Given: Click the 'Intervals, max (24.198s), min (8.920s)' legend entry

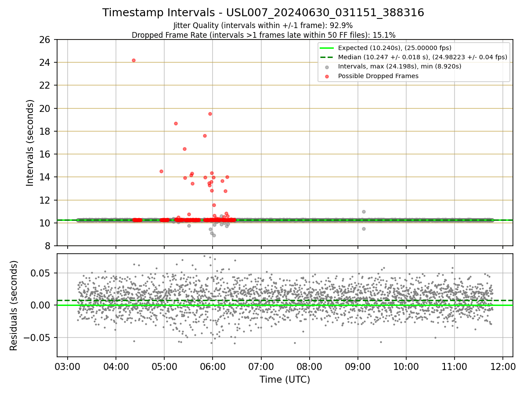Looking at the screenshot, I should 400,67.
